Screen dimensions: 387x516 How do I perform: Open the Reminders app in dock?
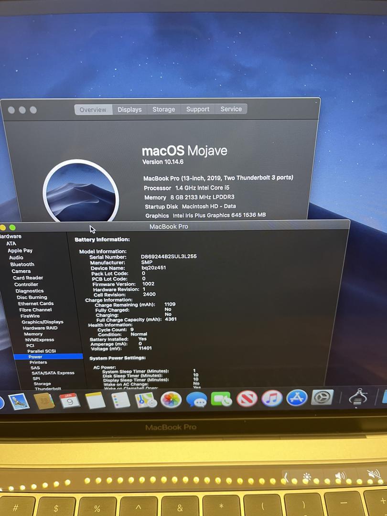(x=120, y=400)
